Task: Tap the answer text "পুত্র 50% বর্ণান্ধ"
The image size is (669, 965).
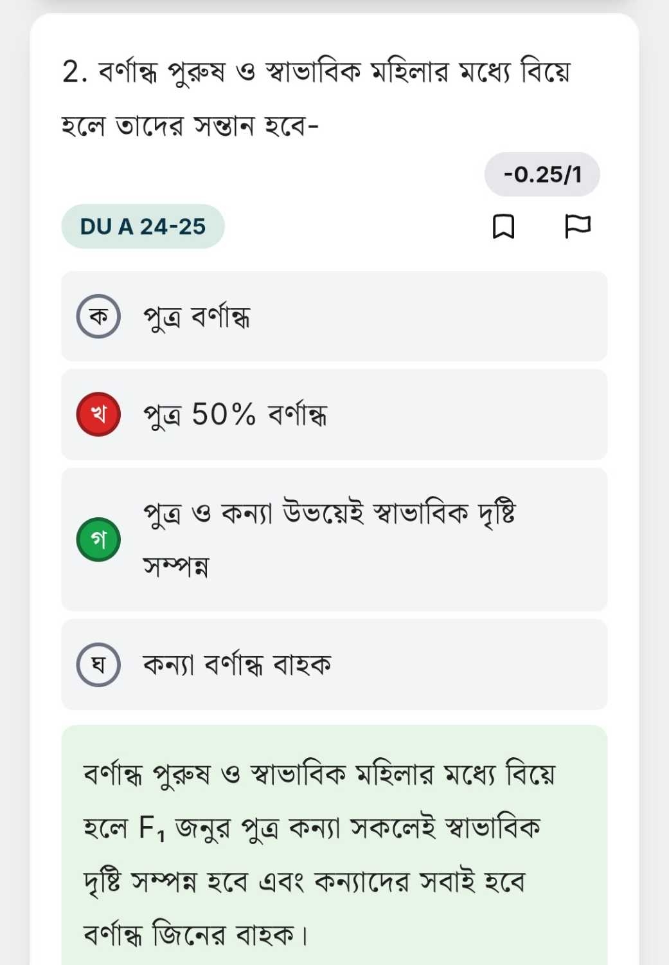Action: (235, 415)
